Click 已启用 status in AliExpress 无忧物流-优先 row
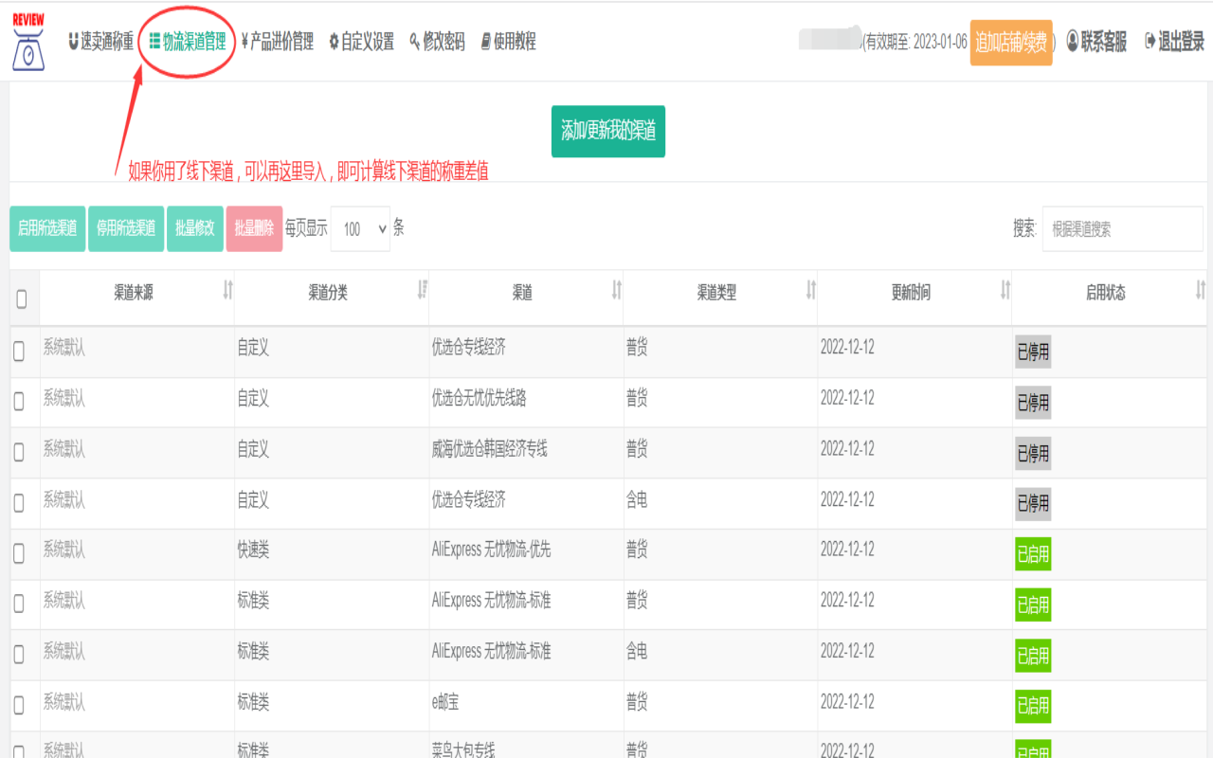Viewport: 1213px width, 758px height. click(x=1033, y=555)
